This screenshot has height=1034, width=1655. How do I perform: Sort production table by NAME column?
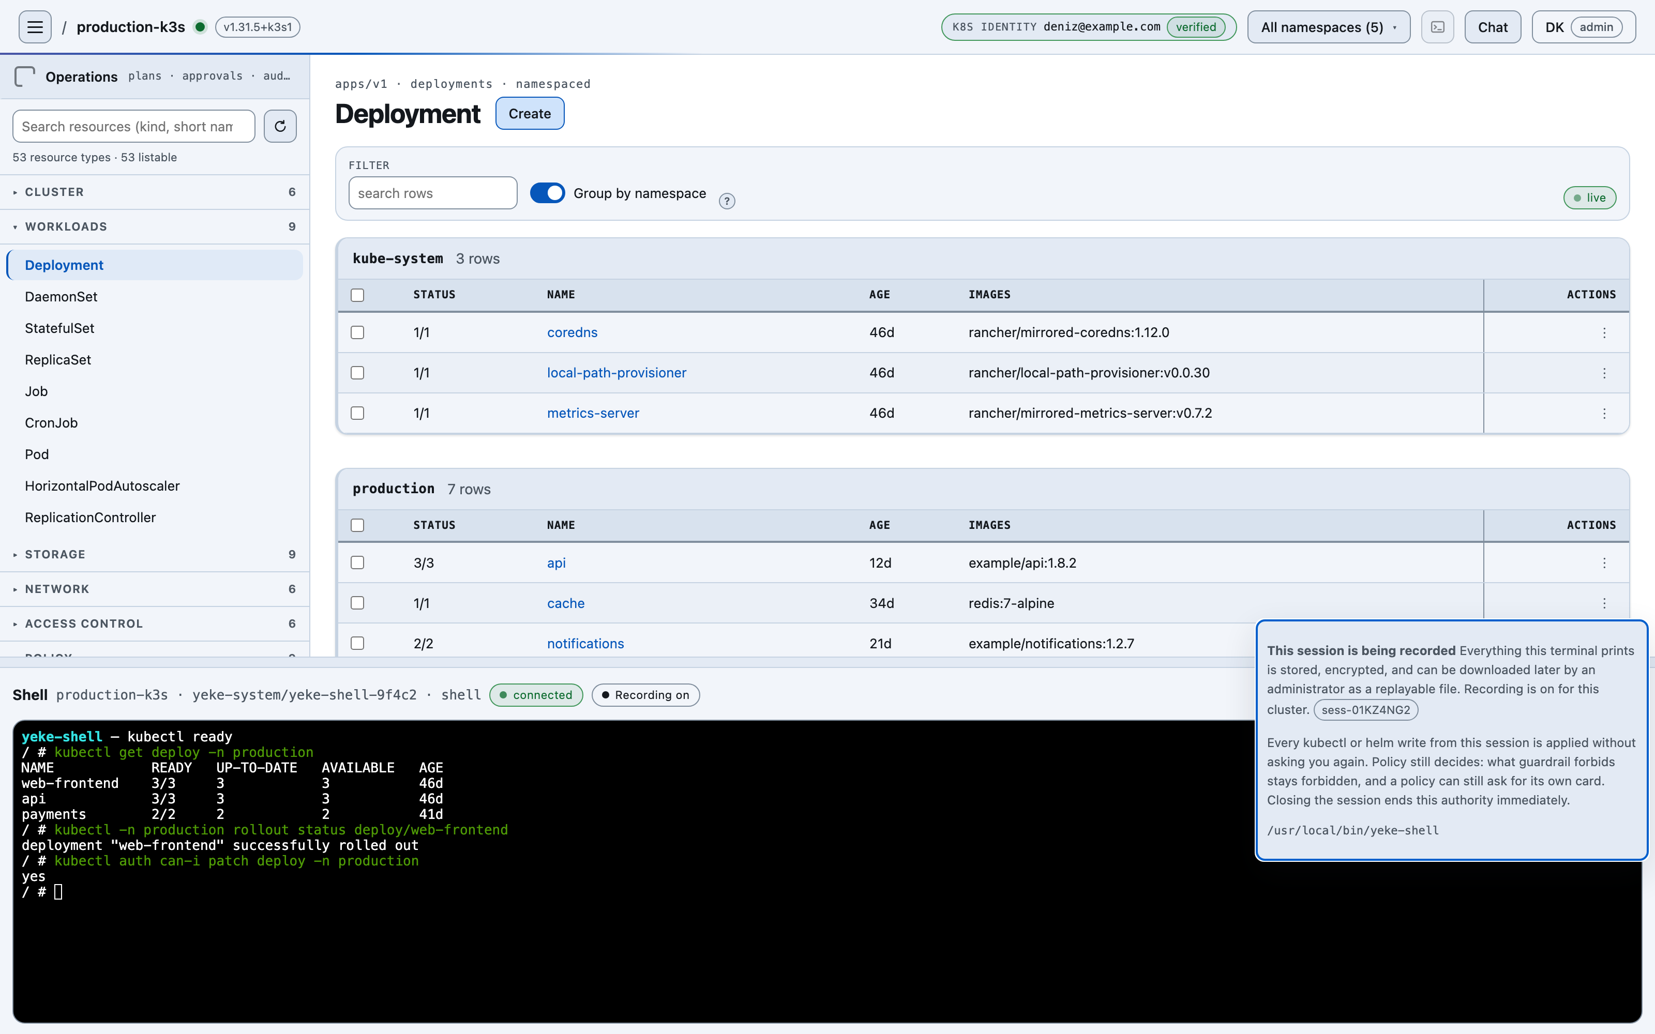(x=560, y=525)
